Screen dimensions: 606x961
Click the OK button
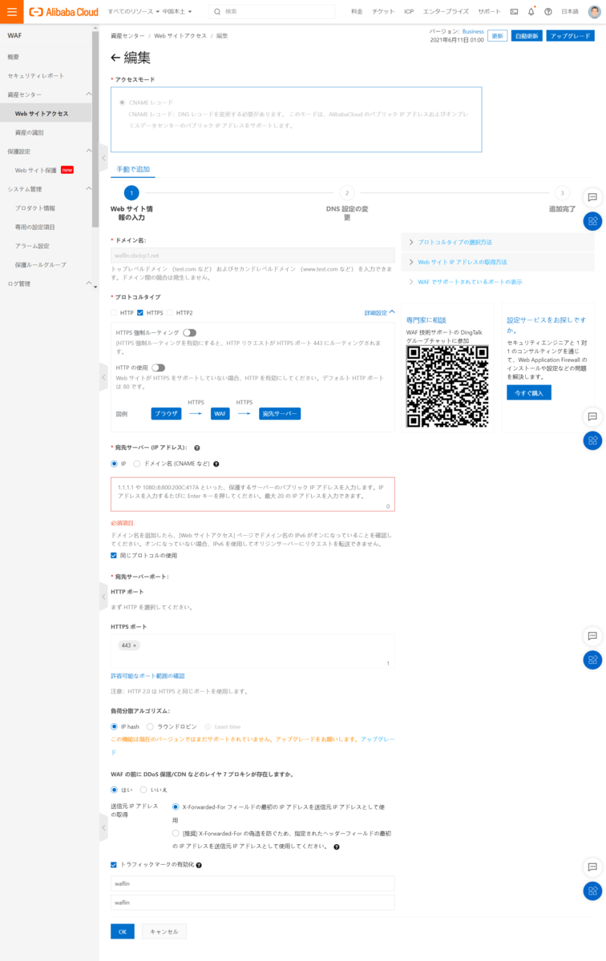123,931
